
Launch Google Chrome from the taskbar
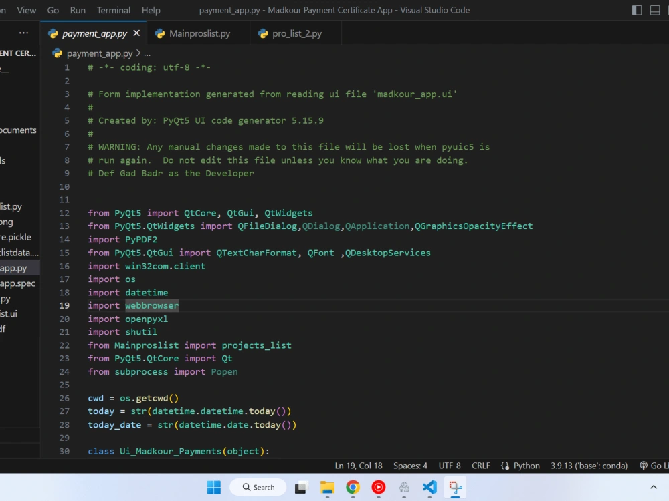pos(353,487)
